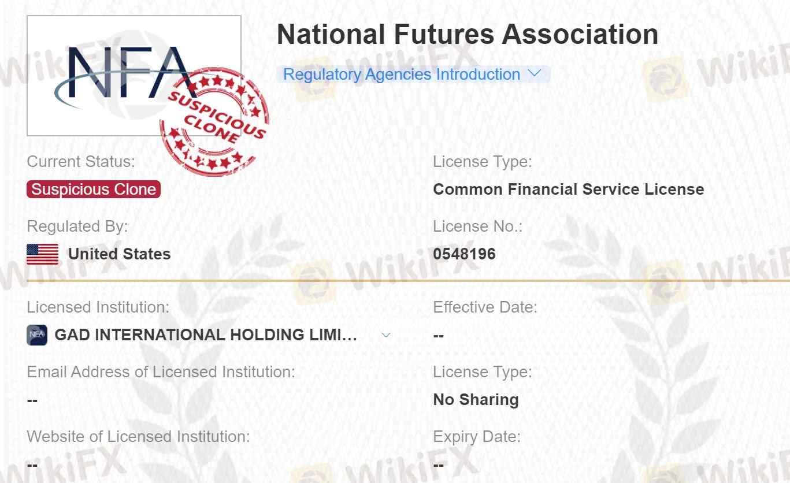Click Common Financial Service License text
The image size is (790, 483).
point(569,190)
